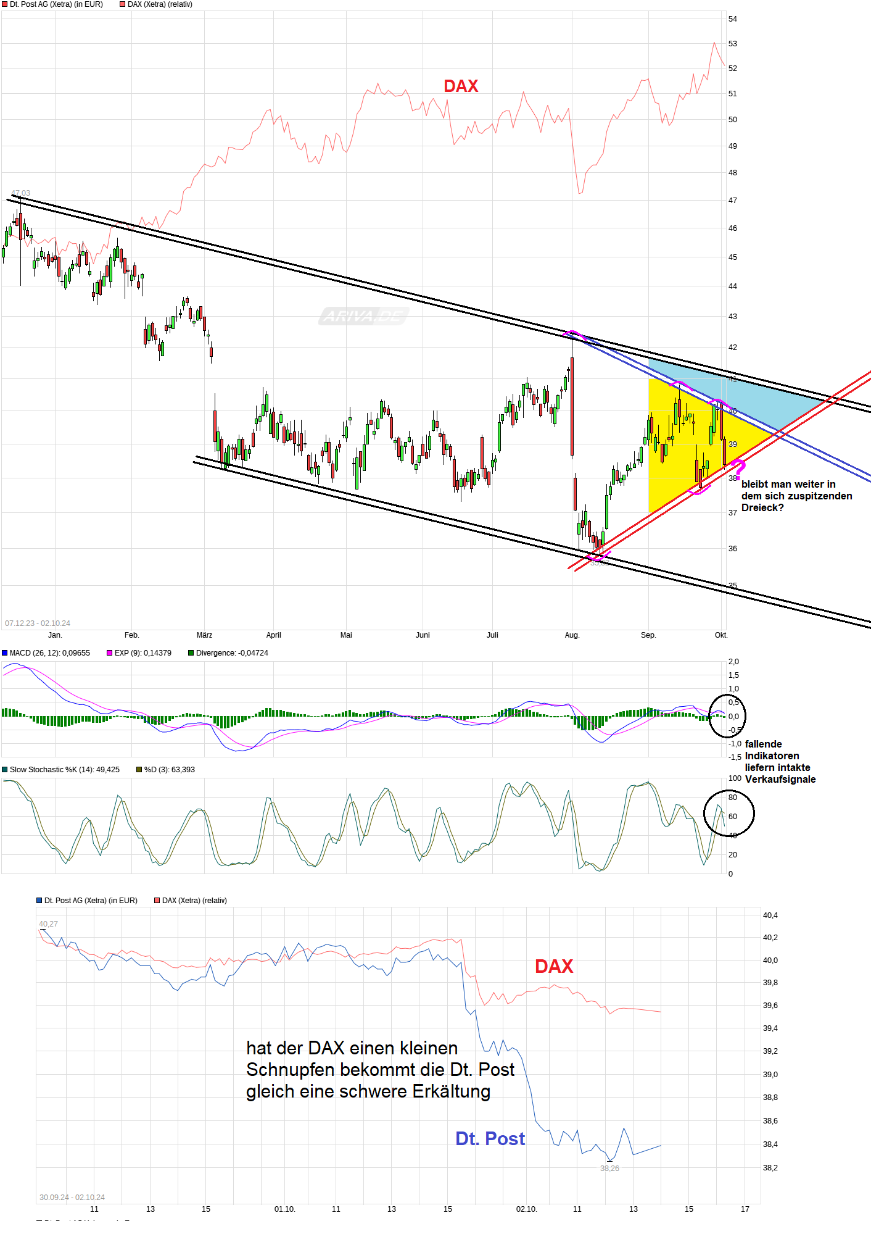Click the 'Sep.' month label on the time axis

tap(648, 635)
